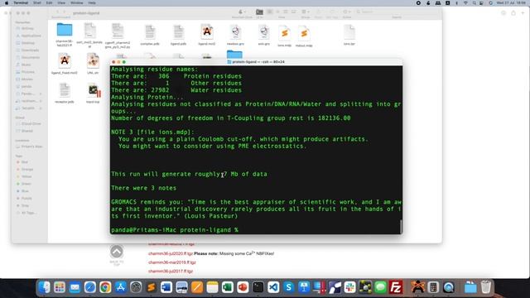Open the Trash in the Dock
Image resolution: width=530 pixels, height=298 pixels.
(x=486, y=287)
